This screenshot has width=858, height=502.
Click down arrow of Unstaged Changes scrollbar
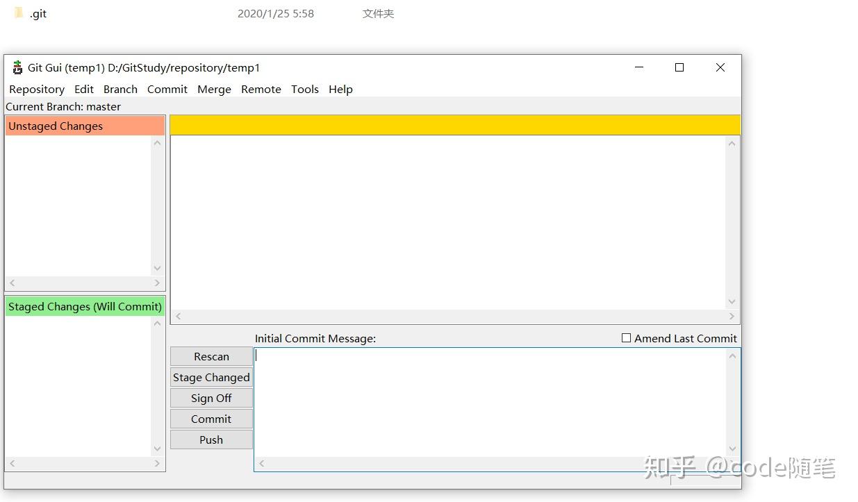157,269
